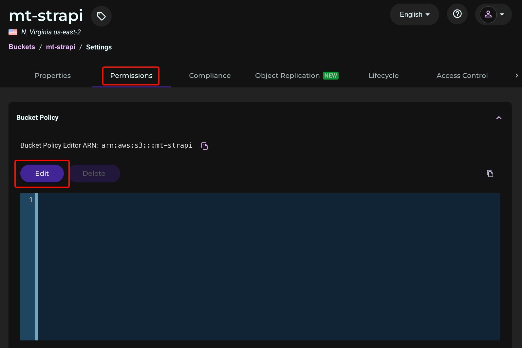Click the mt-strapi bucket title
Image resolution: width=522 pixels, height=348 pixels.
(x=46, y=16)
